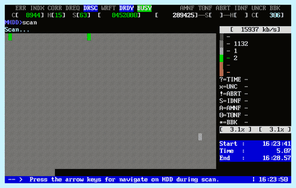Click the UNCR error flag

(x=259, y=8)
